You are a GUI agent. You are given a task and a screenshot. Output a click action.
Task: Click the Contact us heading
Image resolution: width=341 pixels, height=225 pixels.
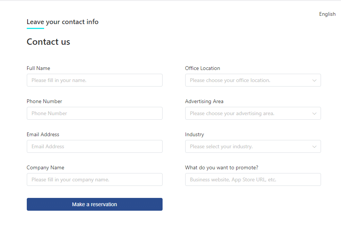(x=48, y=42)
